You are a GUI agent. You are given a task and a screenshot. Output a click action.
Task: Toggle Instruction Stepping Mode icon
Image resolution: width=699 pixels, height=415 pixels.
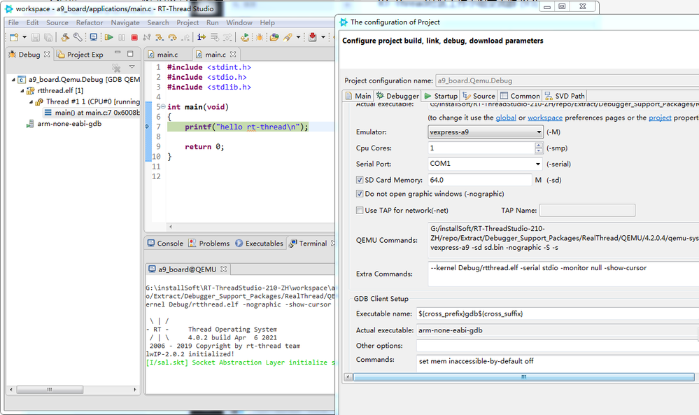202,38
